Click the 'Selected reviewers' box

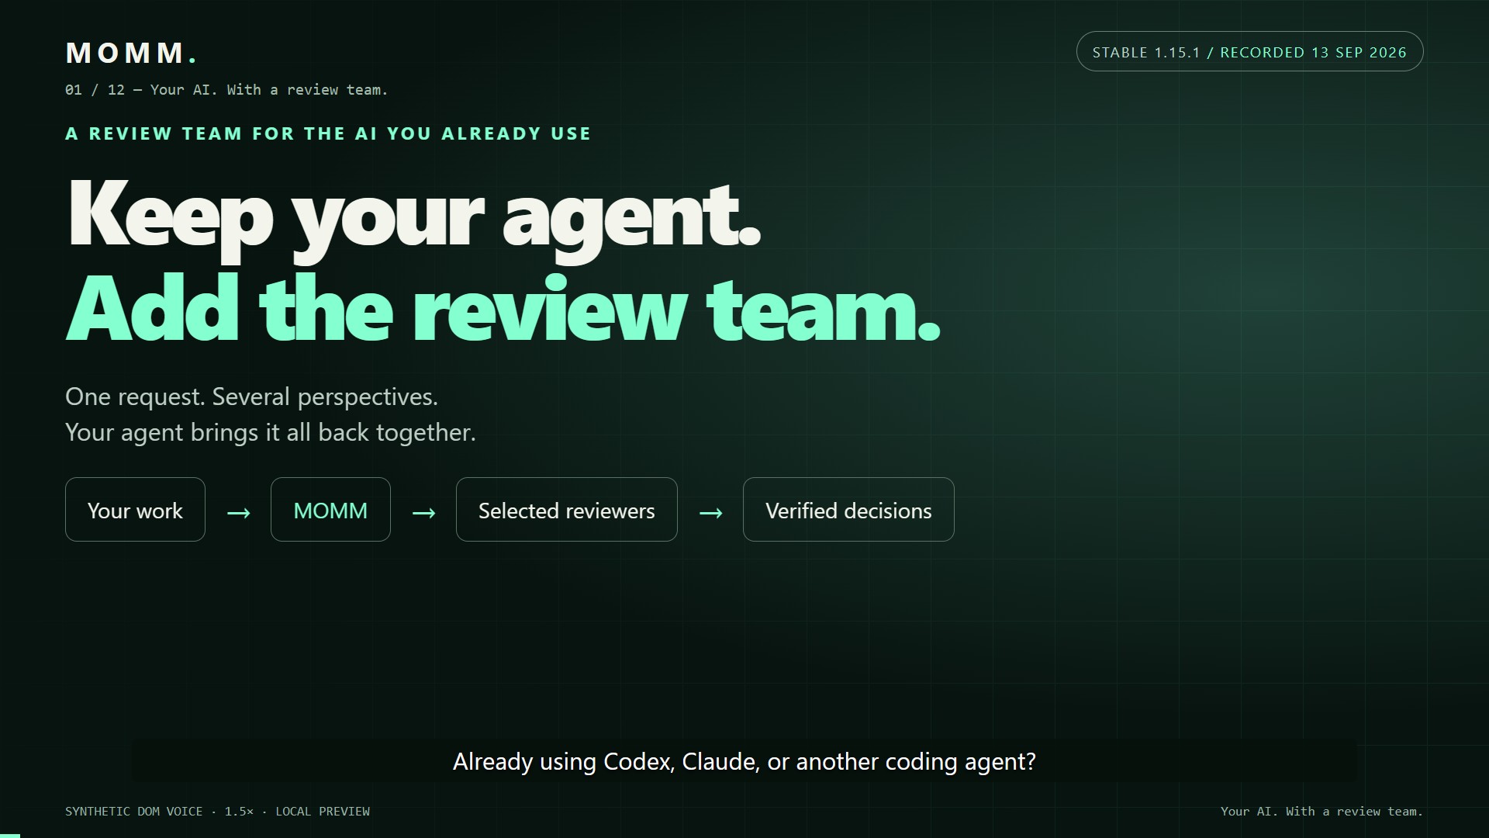point(566,510)
